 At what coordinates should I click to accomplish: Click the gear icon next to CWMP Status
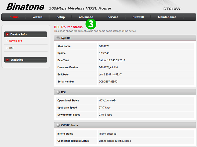pyautogui.click(x=58, y=125)
